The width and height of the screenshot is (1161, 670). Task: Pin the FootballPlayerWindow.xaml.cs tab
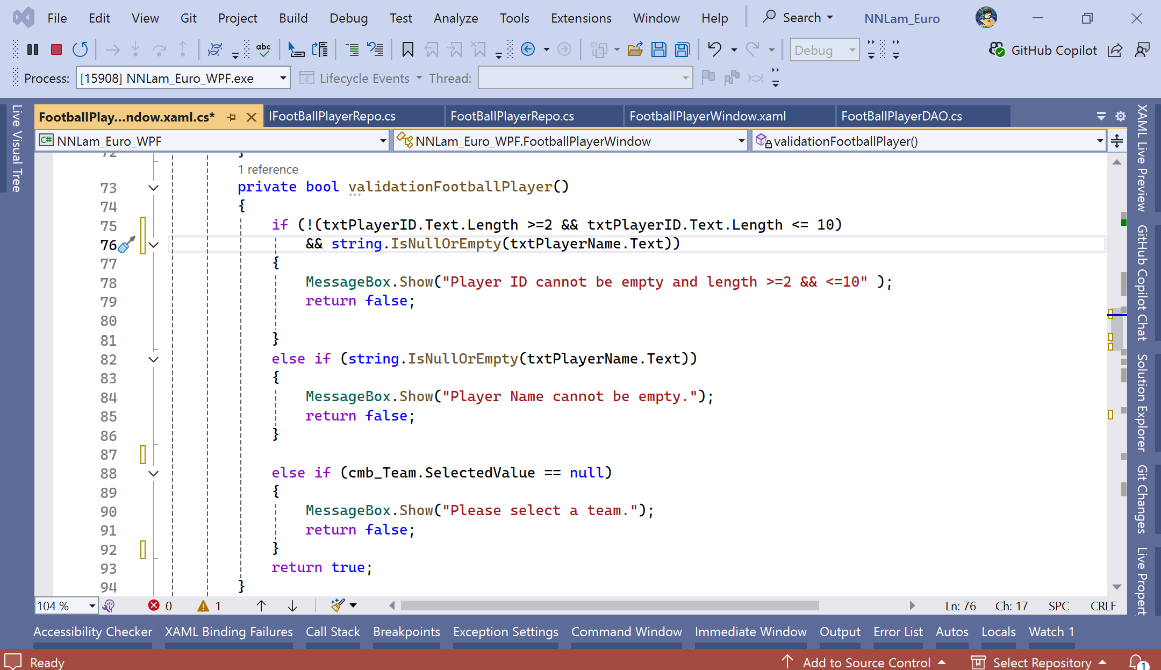[x=232, y=117]
